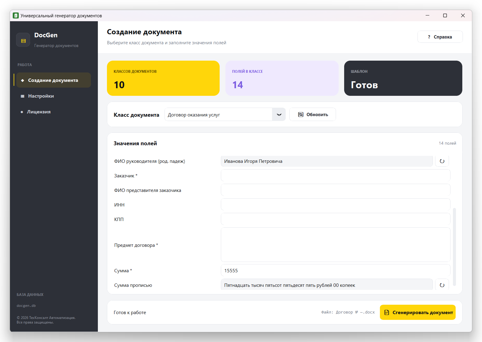Click the diamond icon next to Создание документа
Screen dimensions: 482x342
click(22, 80)
